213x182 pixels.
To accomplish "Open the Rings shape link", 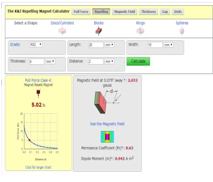I will (x=140, y=23).
